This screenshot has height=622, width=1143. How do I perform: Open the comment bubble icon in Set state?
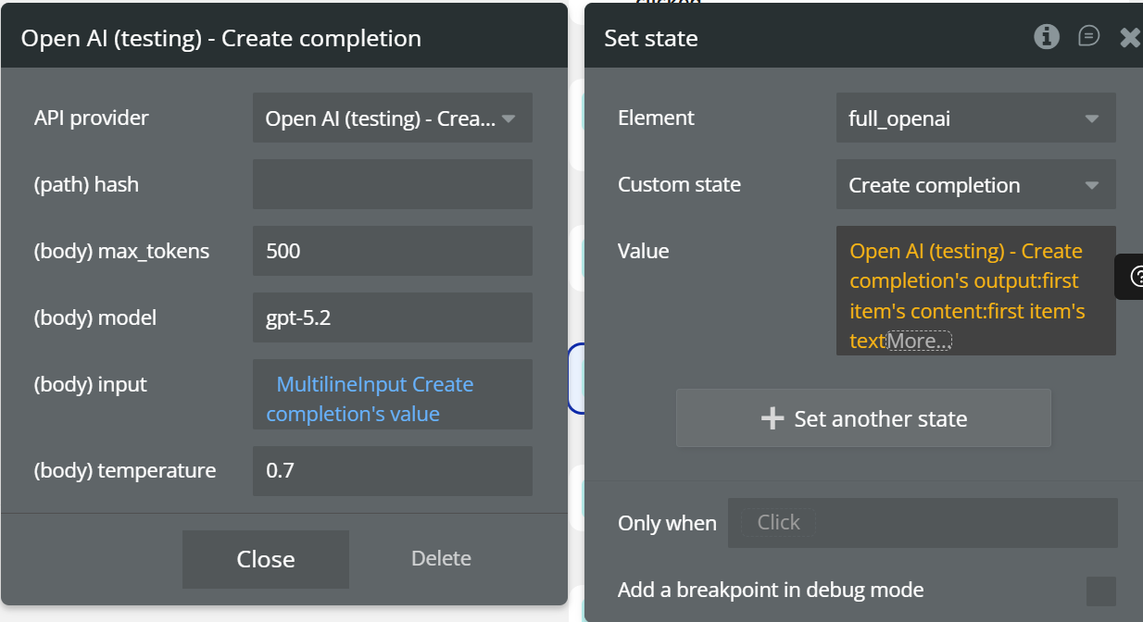1088,36
